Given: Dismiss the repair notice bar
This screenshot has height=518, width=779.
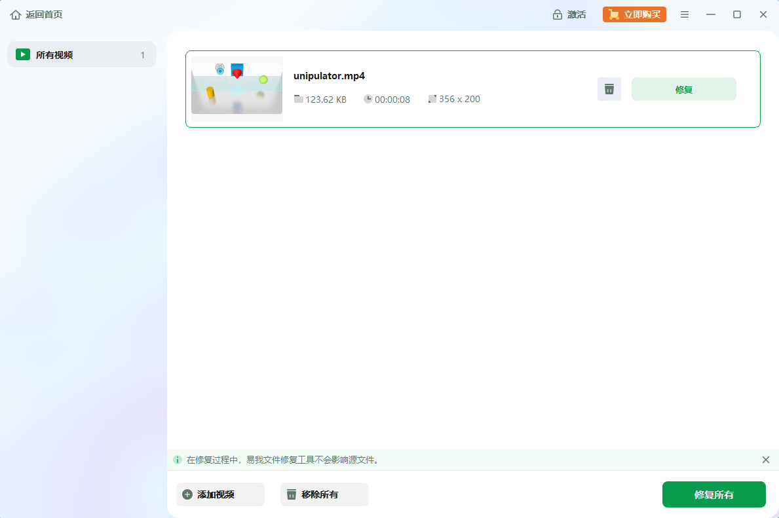Looking at the screenshot, I should pyautogui.click(x=766, y=460).
